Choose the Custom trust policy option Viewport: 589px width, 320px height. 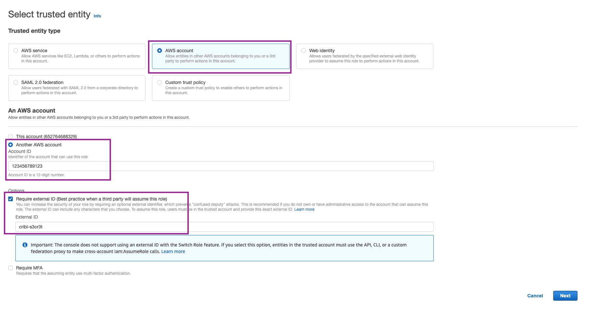[160, 82]
